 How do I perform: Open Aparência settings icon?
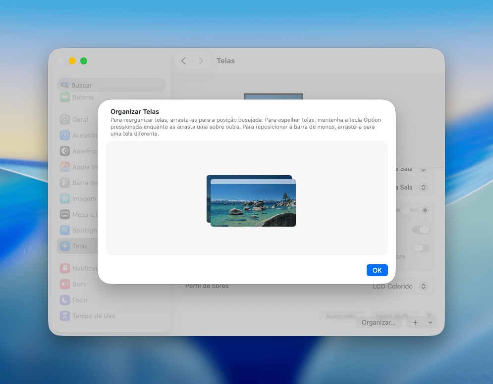[x=65, y=151]
